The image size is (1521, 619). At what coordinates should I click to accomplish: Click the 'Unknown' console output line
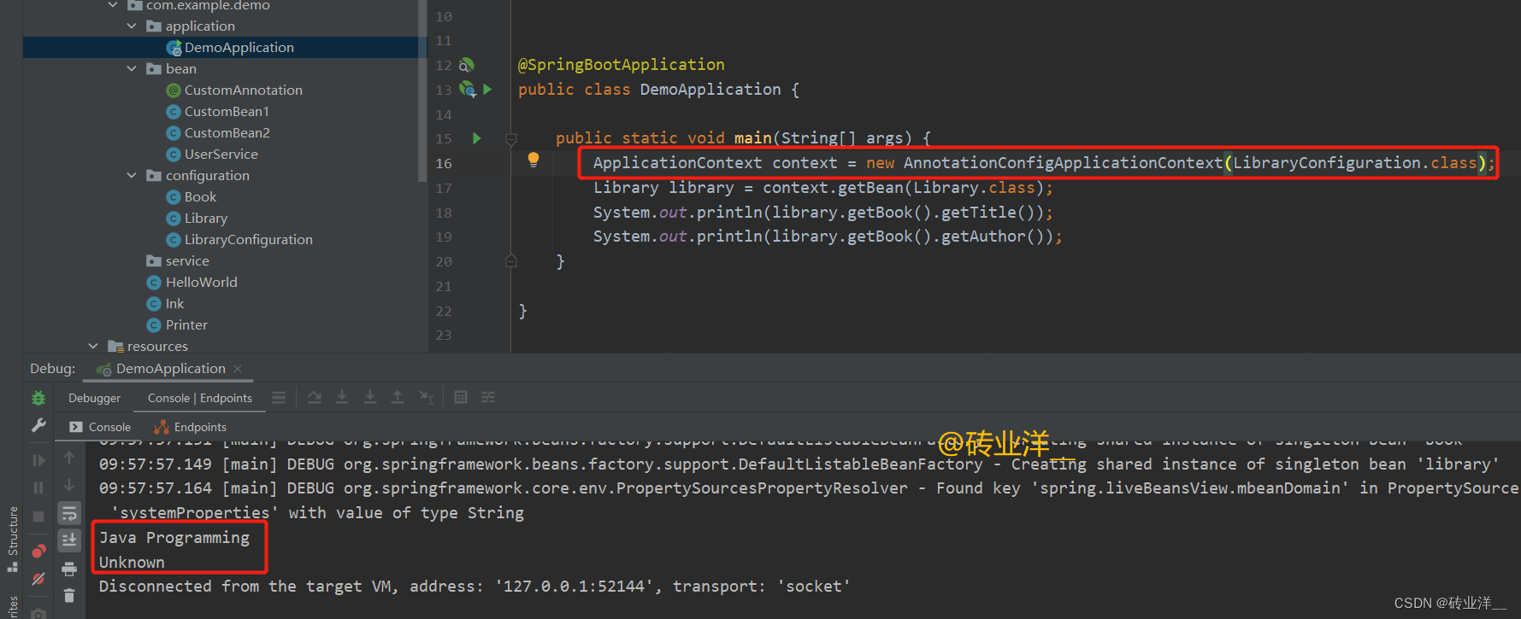click(132, 563)
